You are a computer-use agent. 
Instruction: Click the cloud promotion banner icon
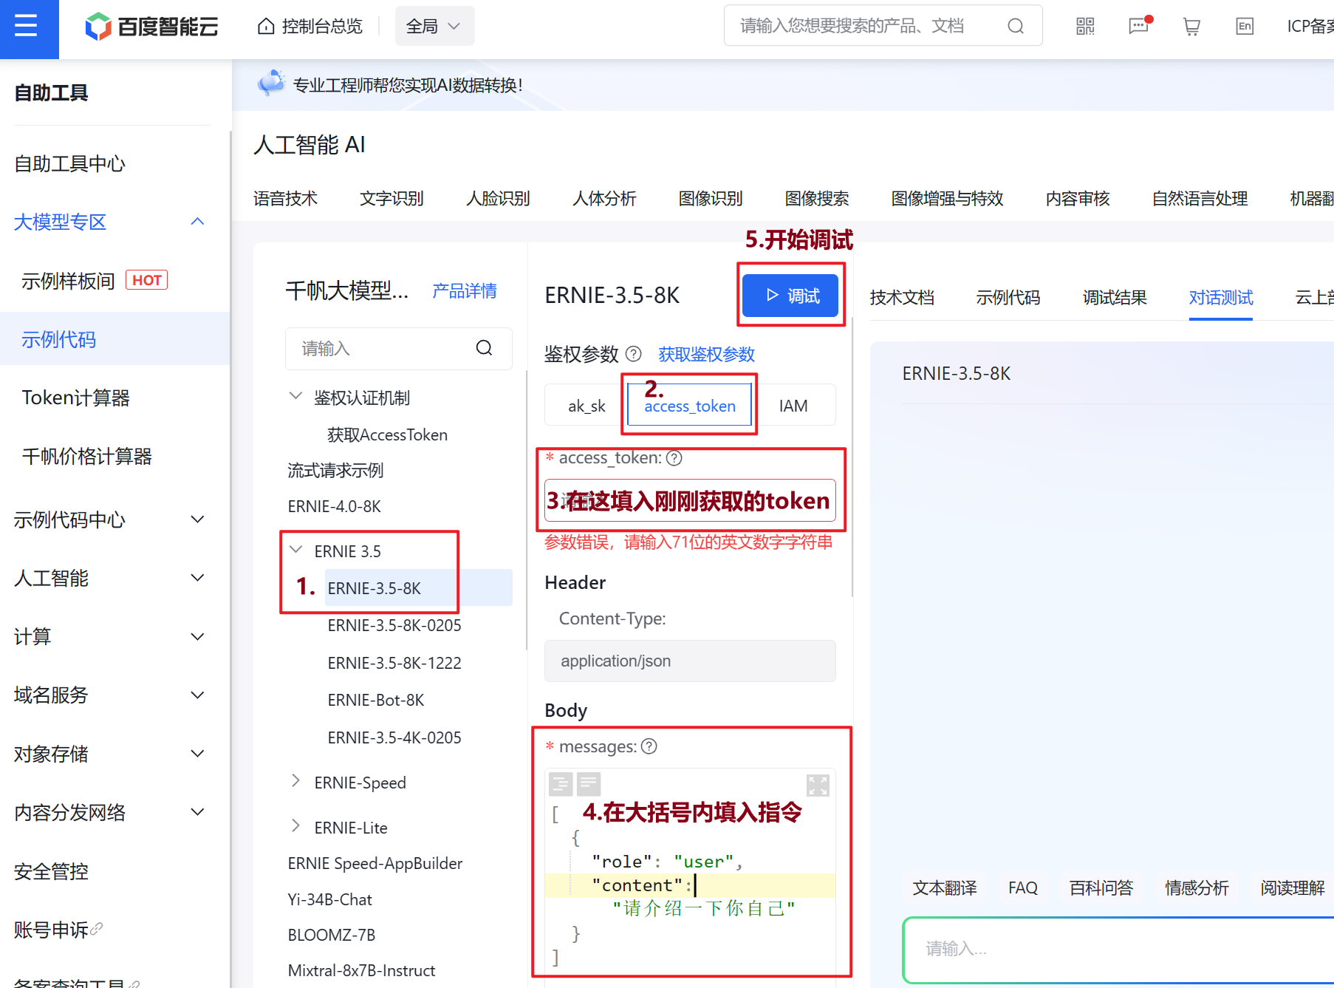(x=271, y=84)
